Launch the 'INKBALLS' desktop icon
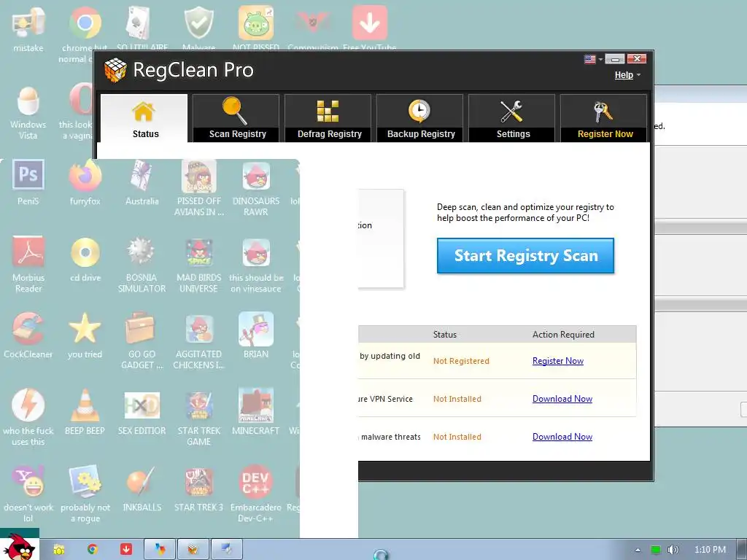 click(142, 488)
